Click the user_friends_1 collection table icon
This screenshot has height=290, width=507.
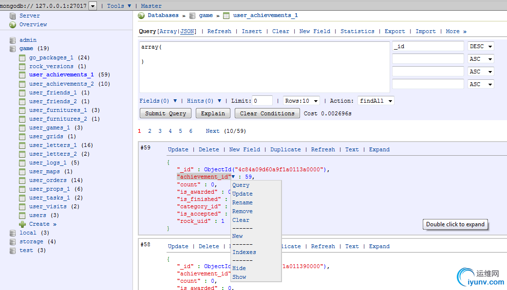[22, 92]
